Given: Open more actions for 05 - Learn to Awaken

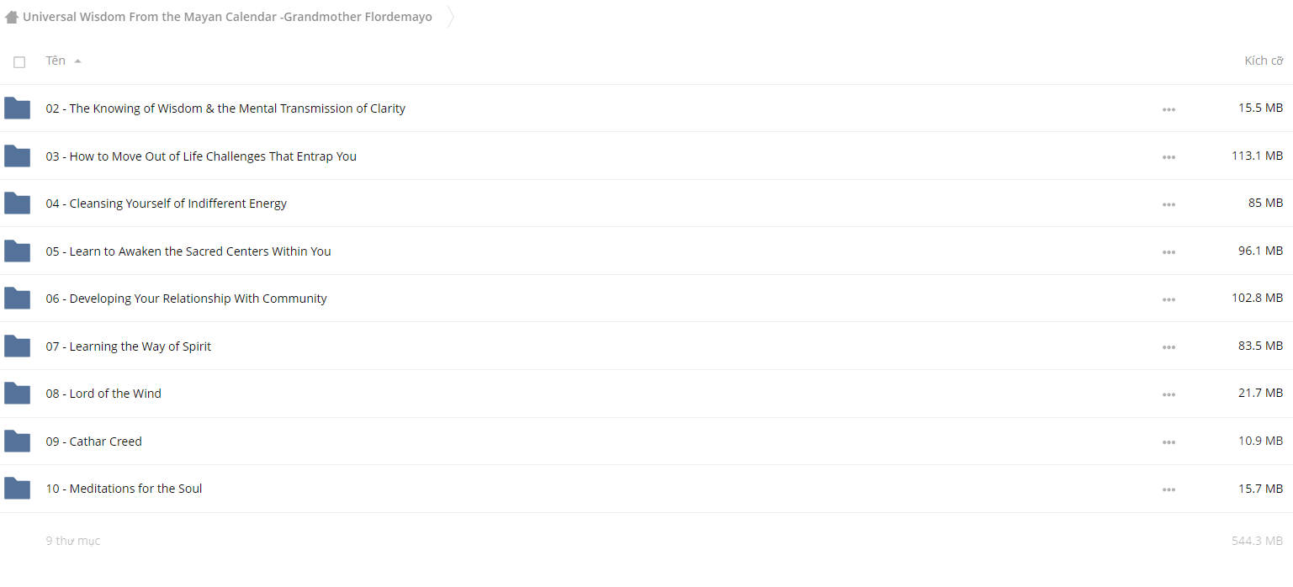Looking at the screenshot, I should pyautogui.click(x=1168, y=252).
